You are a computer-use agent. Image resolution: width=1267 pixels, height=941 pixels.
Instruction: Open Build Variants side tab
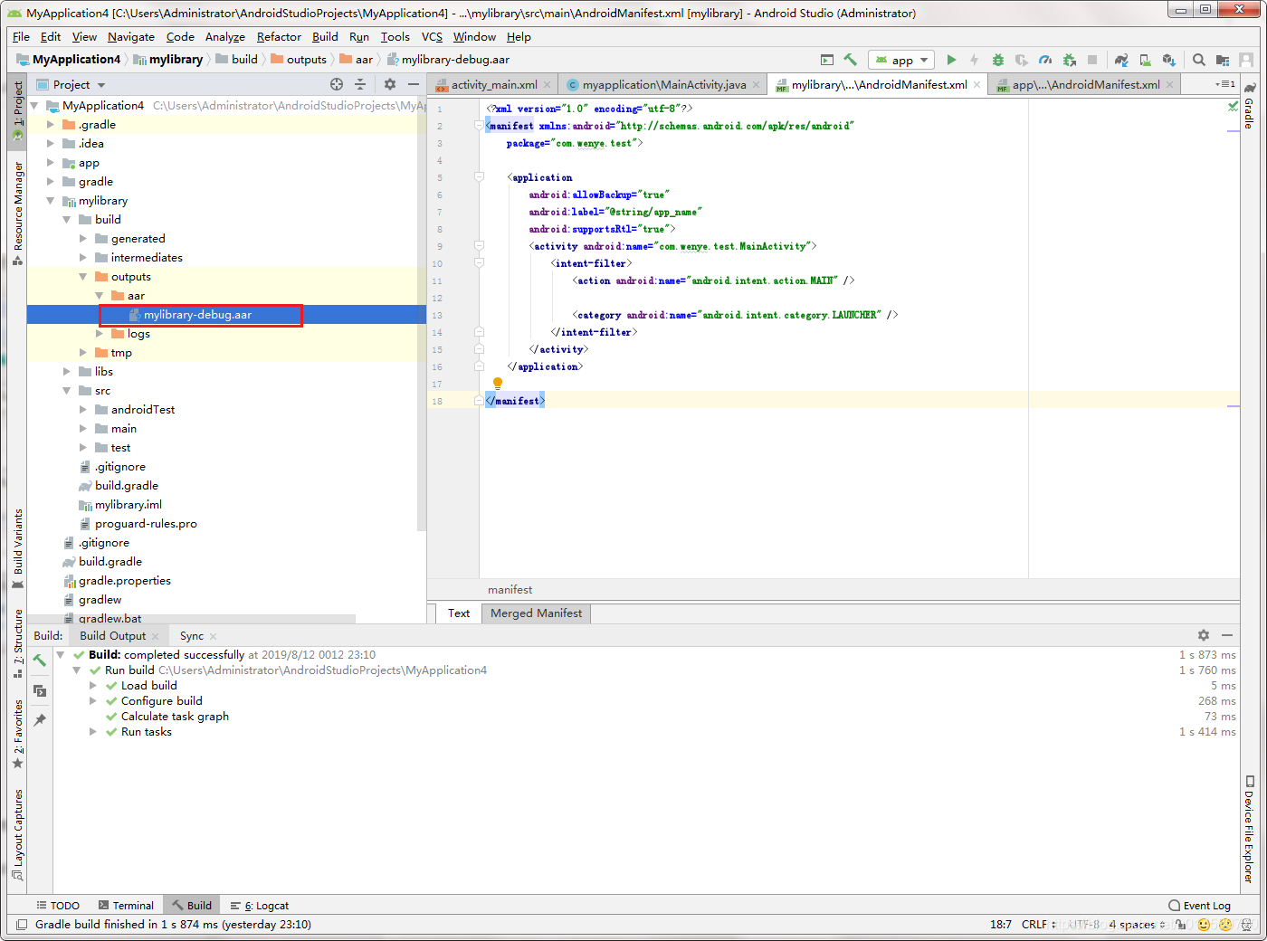coord(18,549)
